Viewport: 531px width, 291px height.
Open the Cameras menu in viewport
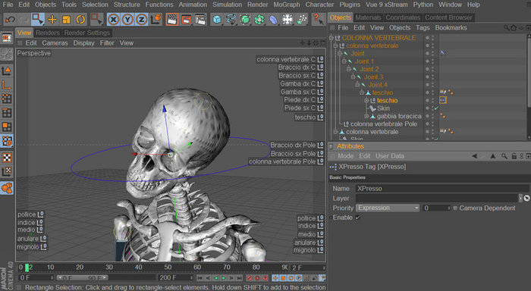[x=55, y=43]
